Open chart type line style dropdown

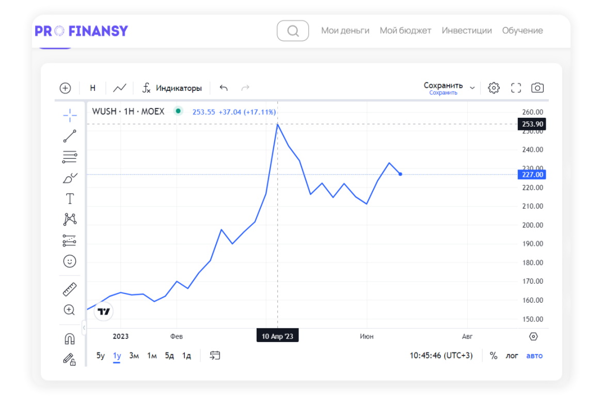120,88
